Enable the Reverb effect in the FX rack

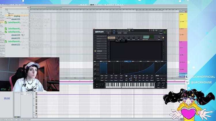[x=95, y=54]
